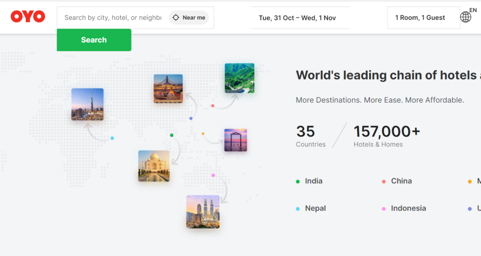The width and height of the screenshot is (481, 256).
Task: Click the Nepal country label
Action: click(315, 208)
